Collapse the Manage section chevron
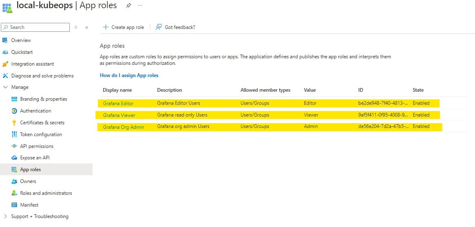This screenshot has height=227, width=475. [5, 87]
